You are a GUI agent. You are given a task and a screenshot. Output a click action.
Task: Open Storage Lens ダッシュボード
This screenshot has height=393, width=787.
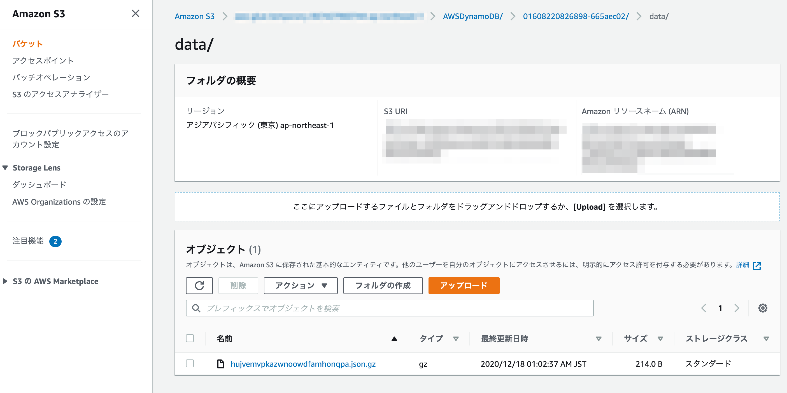39,185
